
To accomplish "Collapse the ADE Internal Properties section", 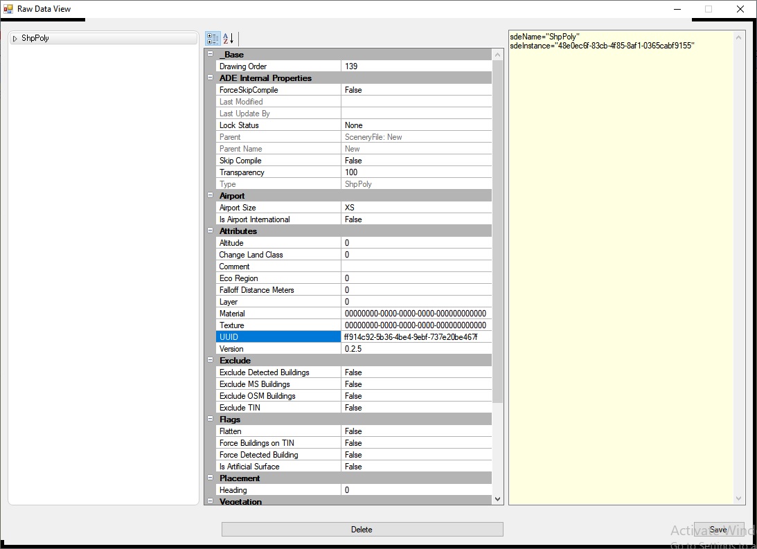I will 210,78.
